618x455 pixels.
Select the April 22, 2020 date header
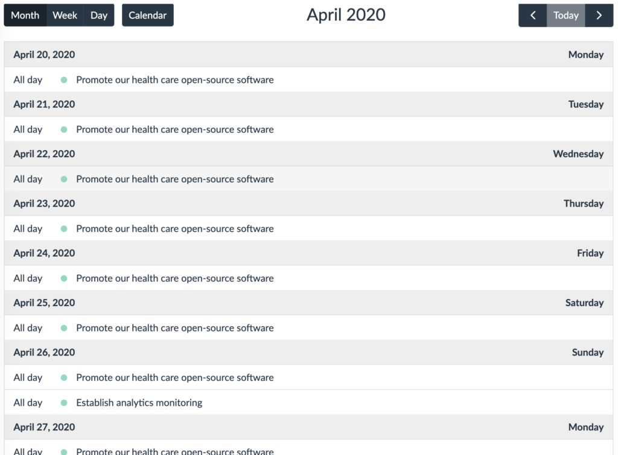pos(44,154)
